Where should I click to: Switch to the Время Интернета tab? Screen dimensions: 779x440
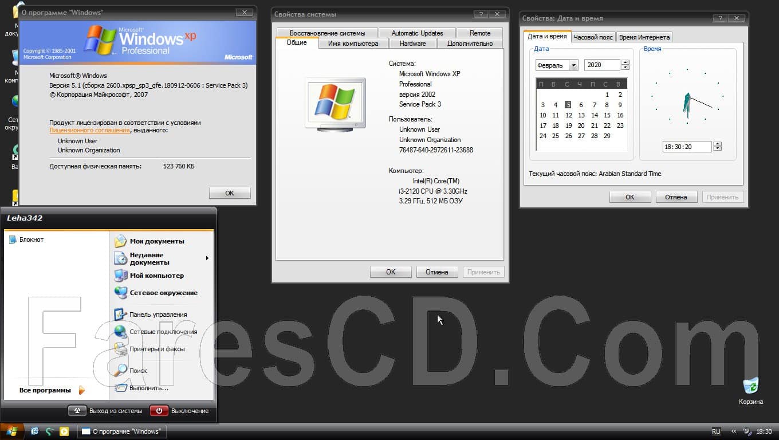coord(644,37)
